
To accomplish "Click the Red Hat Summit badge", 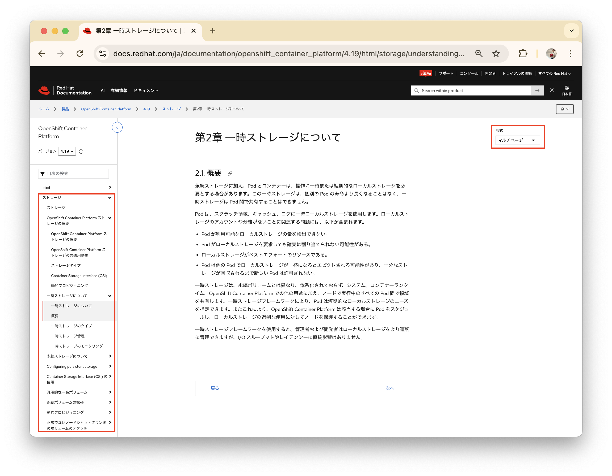I will click(x=426, y=73).
